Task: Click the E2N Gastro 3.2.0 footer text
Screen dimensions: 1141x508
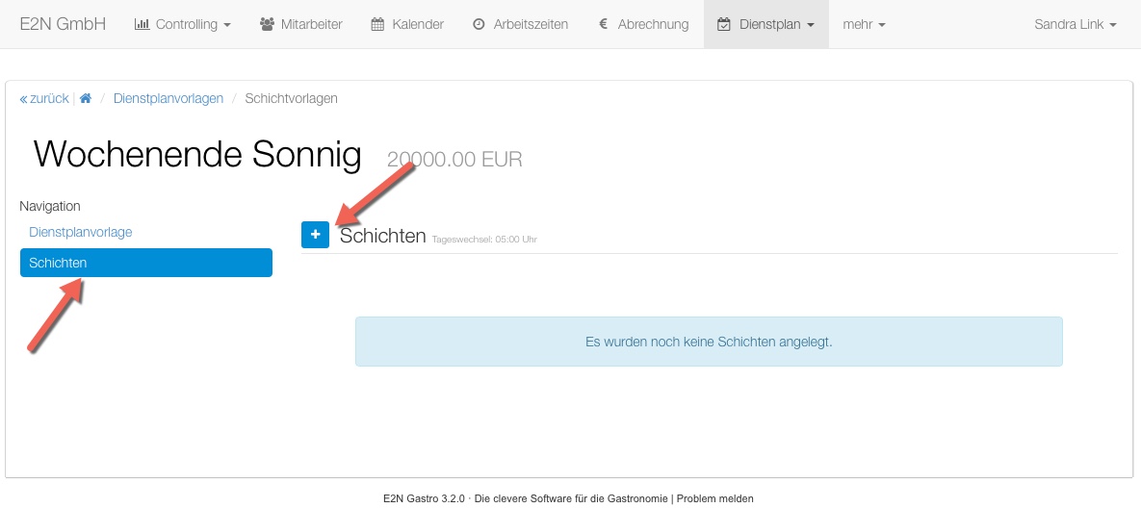Action: coord(424,498)
